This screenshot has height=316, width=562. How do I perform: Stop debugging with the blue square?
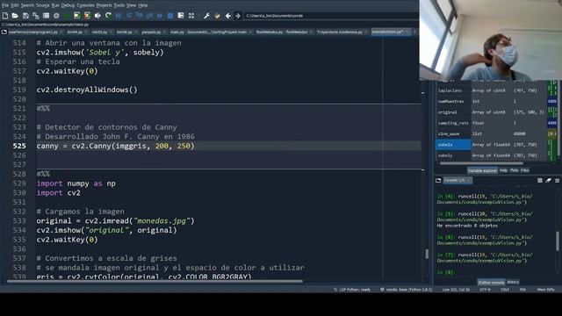[170, 16]
